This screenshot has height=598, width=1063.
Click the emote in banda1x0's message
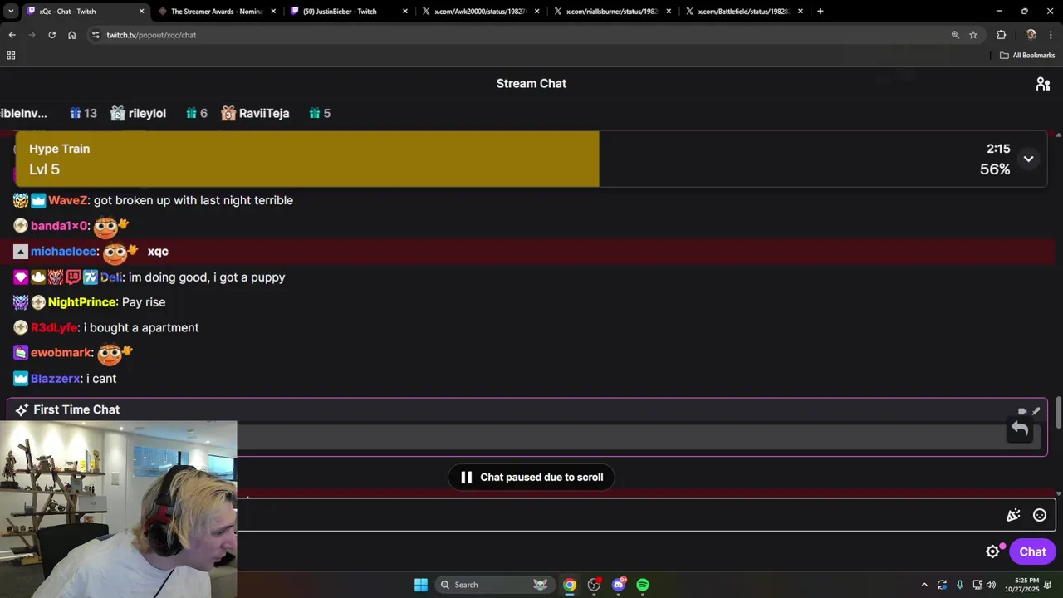click(x=111, y=226)
